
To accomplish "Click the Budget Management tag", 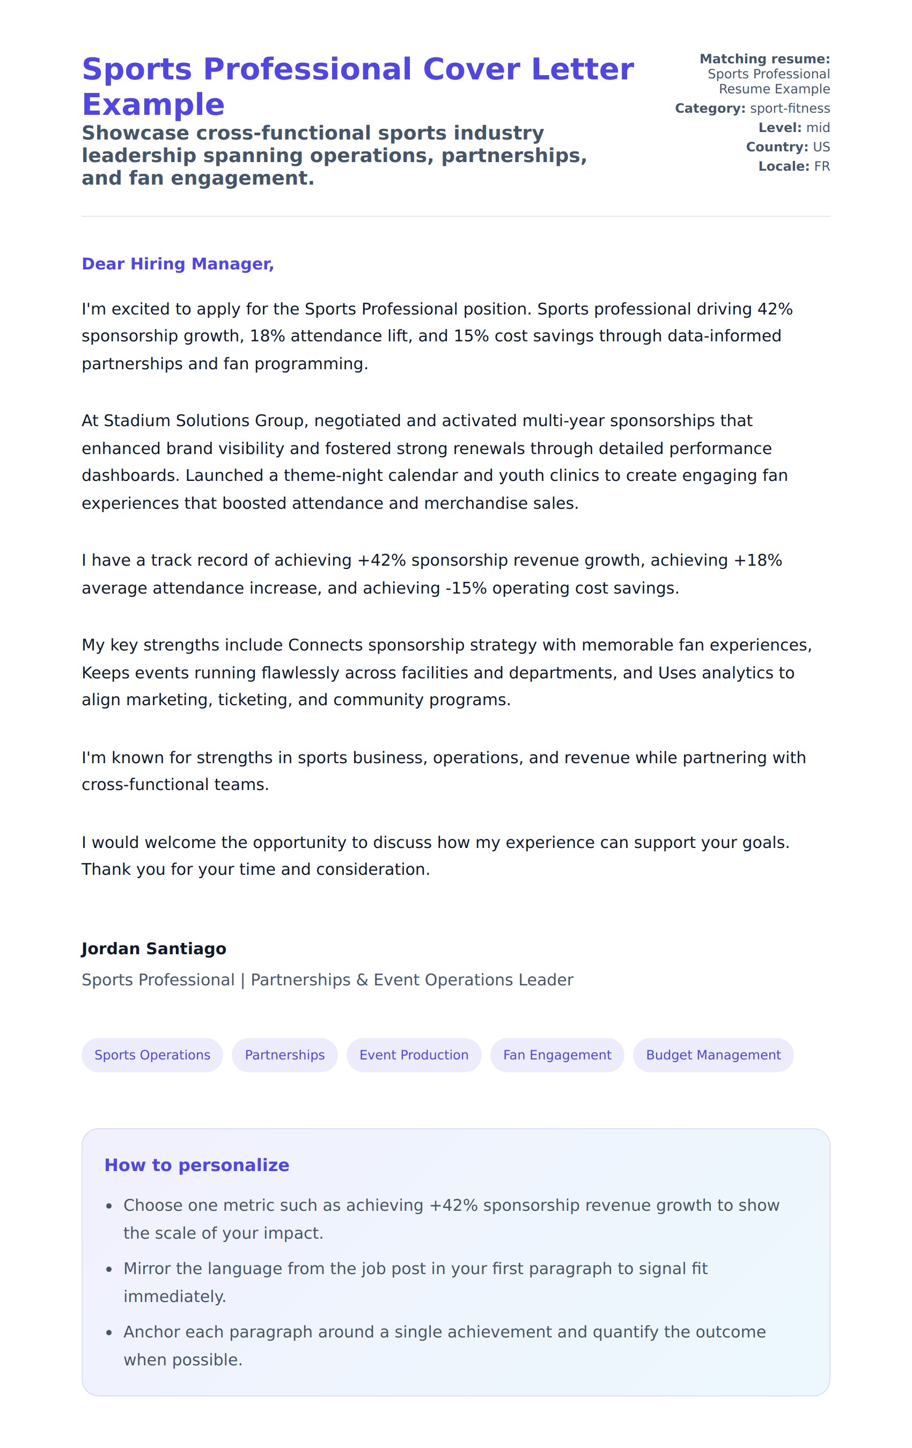I will [712, 1054].
